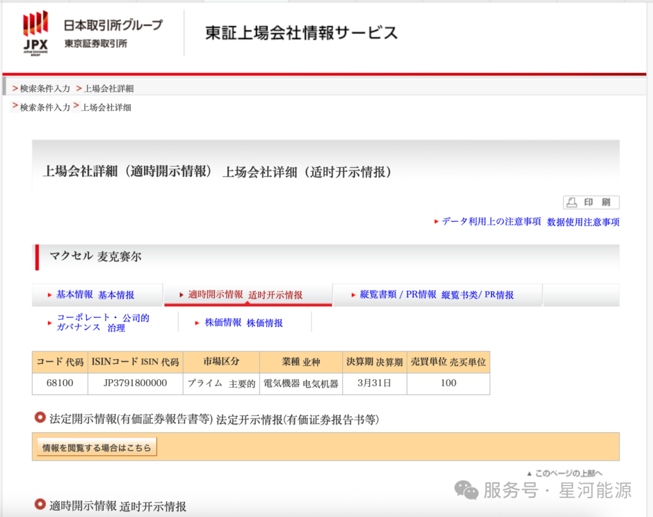Image resolution: width=653 pixels, height=517 pixels.
Task: Click the red arrow before 株価情報
Action: tap(197, 323)
